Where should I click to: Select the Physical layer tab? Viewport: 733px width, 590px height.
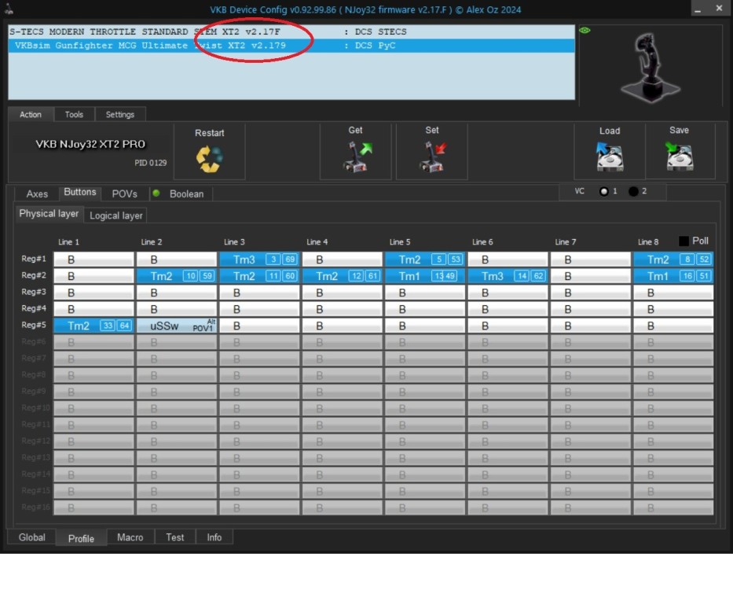[x=49, y=213]
